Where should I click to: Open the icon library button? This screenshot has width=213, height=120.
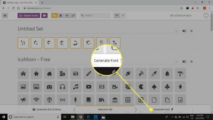(x=44, y=15)
